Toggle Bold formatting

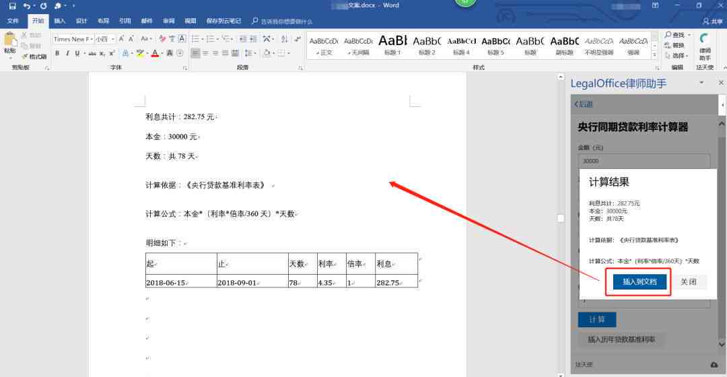coord(57,53)
